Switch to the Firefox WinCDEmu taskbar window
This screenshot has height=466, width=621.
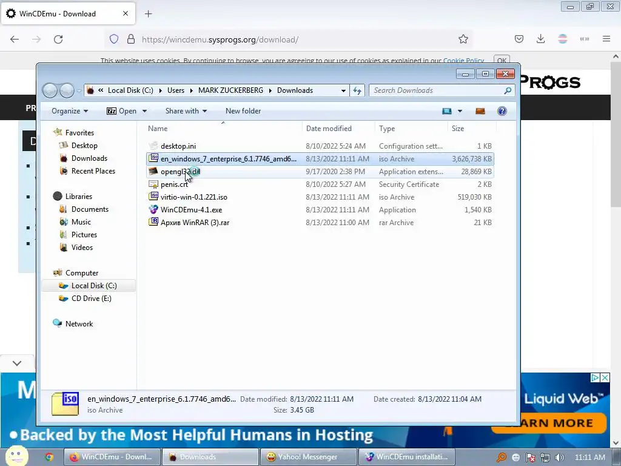(x=112, y=457)
